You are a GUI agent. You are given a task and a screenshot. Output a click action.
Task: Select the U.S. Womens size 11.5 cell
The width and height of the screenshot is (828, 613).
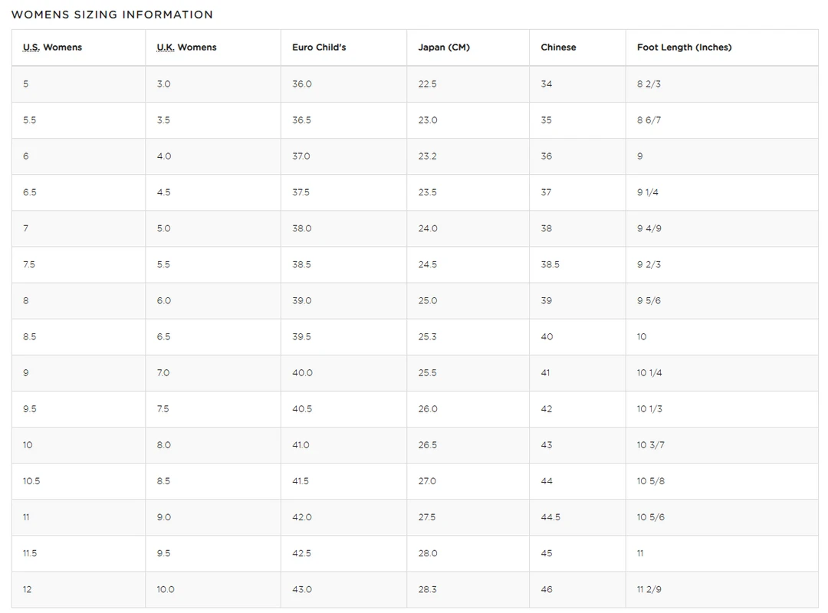[x=30, y=553]
